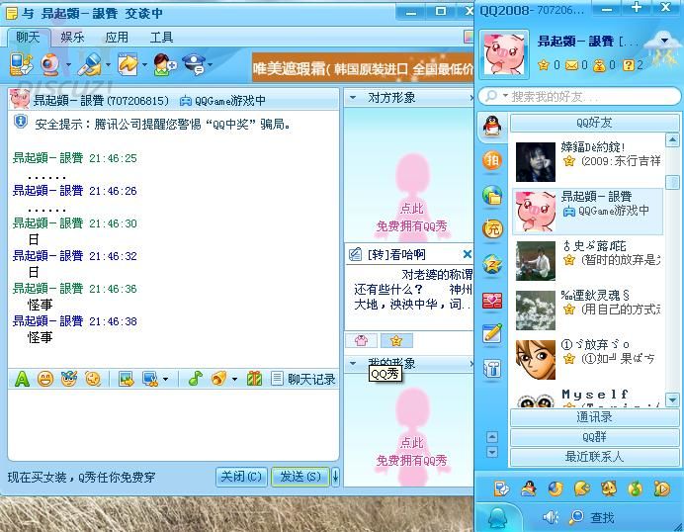Image resolution: width=684 pixels, height=532 pixels.
Task: Open the QQ browser globe bottom icon
Action: pos(556,488)
